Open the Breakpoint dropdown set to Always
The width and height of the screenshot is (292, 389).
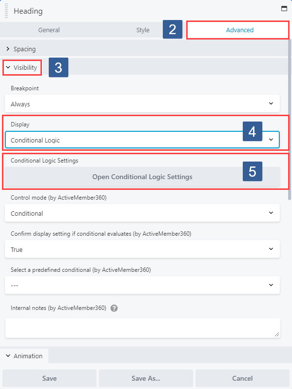click(x=142, y=103)
